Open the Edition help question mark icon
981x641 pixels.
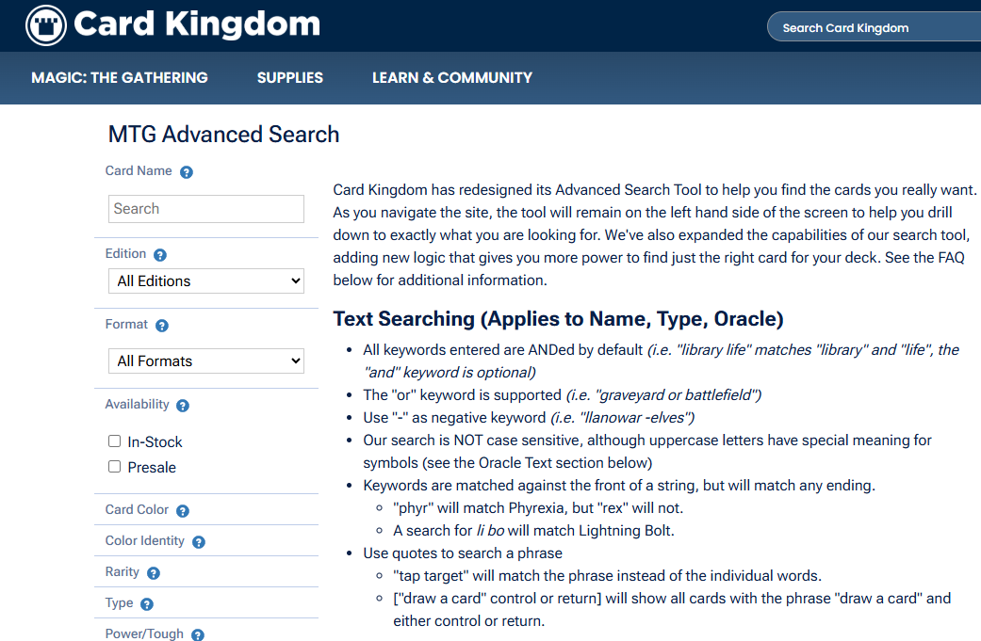160,255
